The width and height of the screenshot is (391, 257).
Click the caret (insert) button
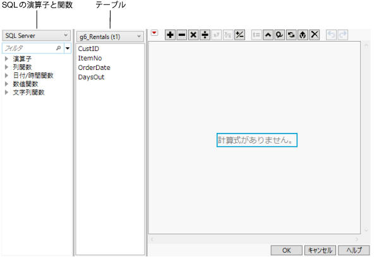pyautogui.click(x=268, y=35)
